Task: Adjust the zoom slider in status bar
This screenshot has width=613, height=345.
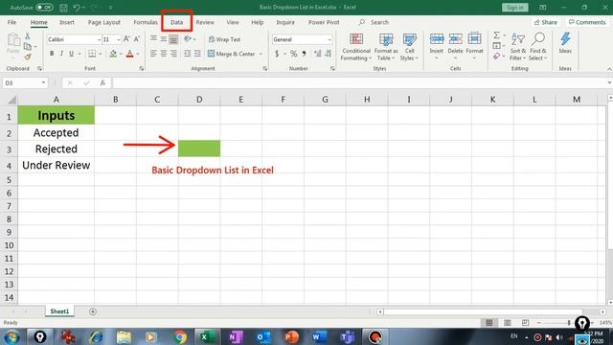Action: 569,323
